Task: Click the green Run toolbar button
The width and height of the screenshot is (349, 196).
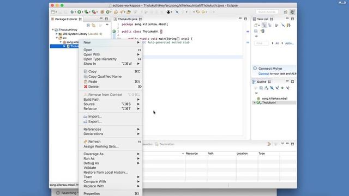Action: (79, 12)
